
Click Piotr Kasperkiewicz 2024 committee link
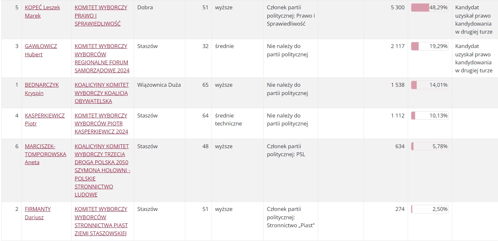tap(101, 124)
